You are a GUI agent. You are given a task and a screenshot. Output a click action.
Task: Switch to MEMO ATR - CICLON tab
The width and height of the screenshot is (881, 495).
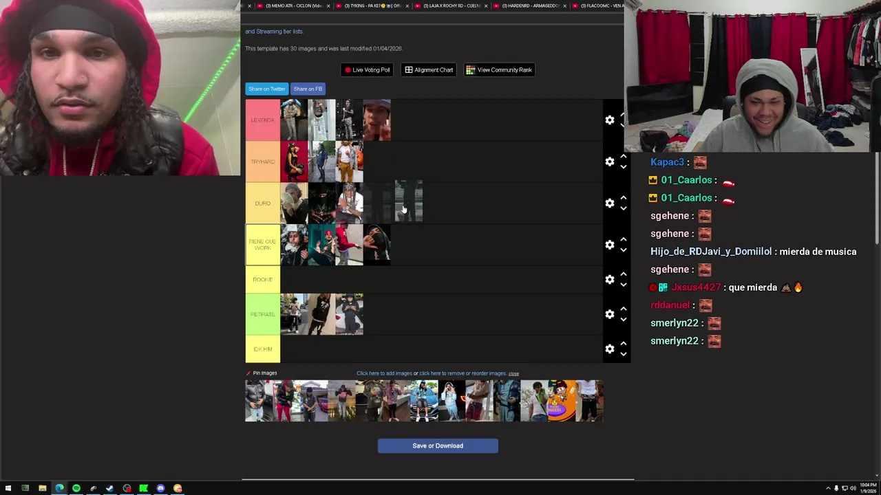tap(294, 5)
